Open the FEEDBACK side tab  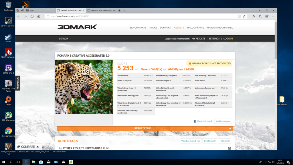click(x=18, y=83)
